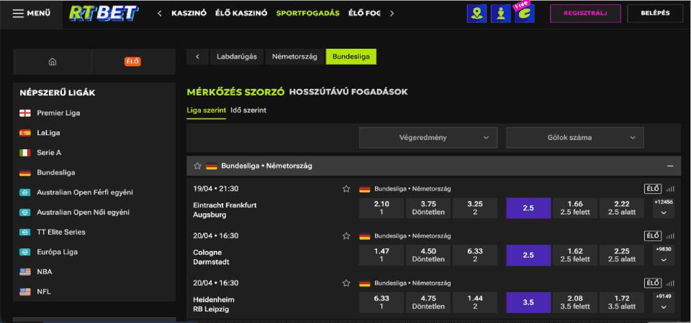691x323 pixels.
Task: Open the Free coin promo icon
Action: (525, 13)
